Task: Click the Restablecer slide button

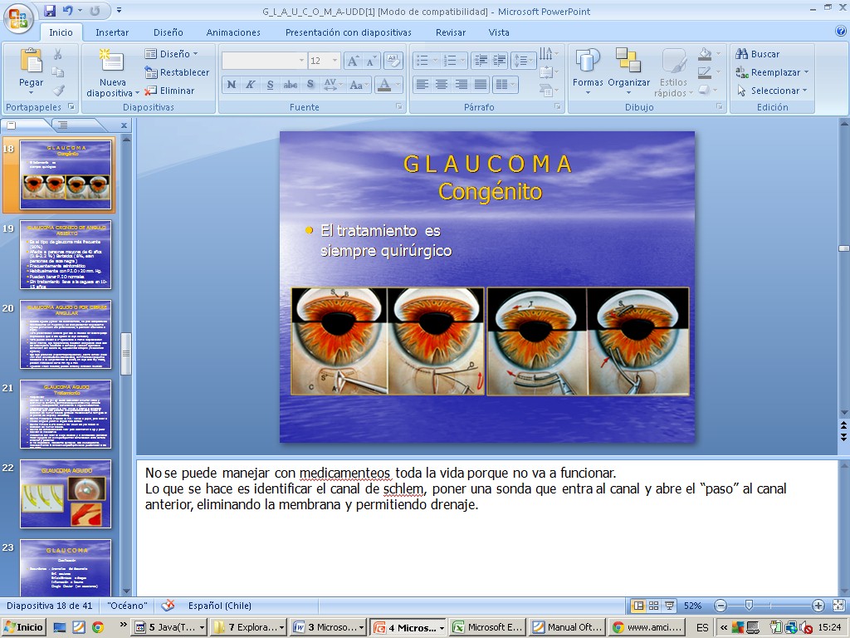Action: [177, 72]
